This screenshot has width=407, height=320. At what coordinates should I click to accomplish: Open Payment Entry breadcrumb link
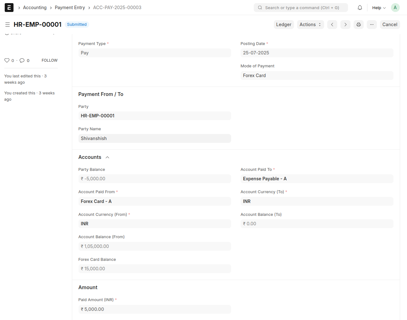(70, 8)
